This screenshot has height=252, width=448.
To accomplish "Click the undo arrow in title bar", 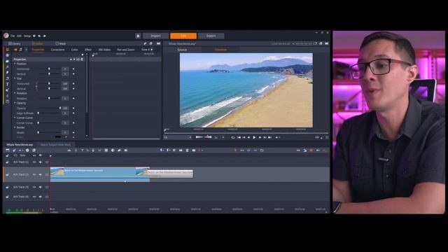I will tap(39, 36).
